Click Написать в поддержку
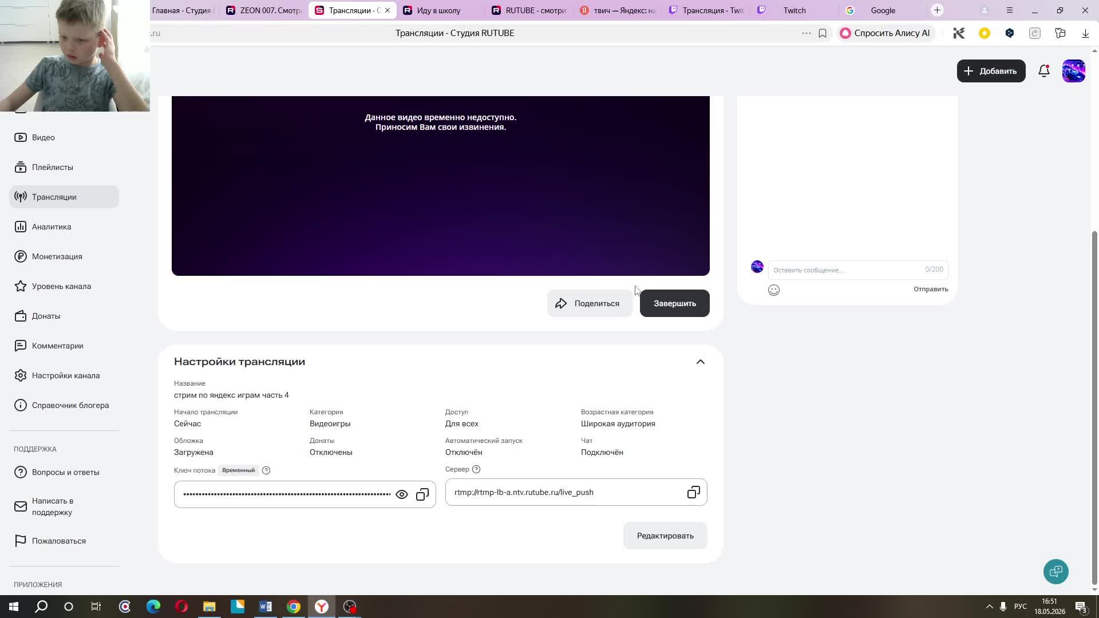 pyautogui.click(x=64, y=506)
